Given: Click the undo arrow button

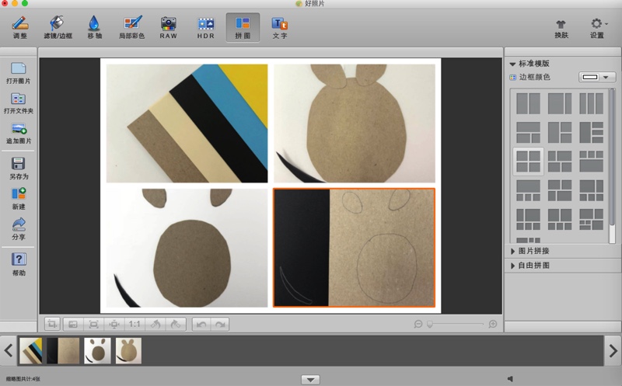Looking at the screenshot, I should [201, 324].
